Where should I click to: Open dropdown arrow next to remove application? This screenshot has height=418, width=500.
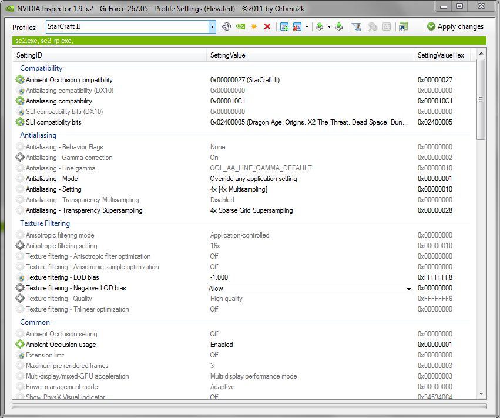pyautogui.click(x=307, y=26)
